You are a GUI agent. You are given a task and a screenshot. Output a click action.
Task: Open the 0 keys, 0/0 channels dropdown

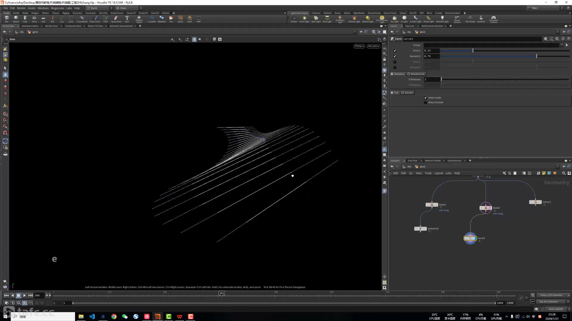(554, 295)
